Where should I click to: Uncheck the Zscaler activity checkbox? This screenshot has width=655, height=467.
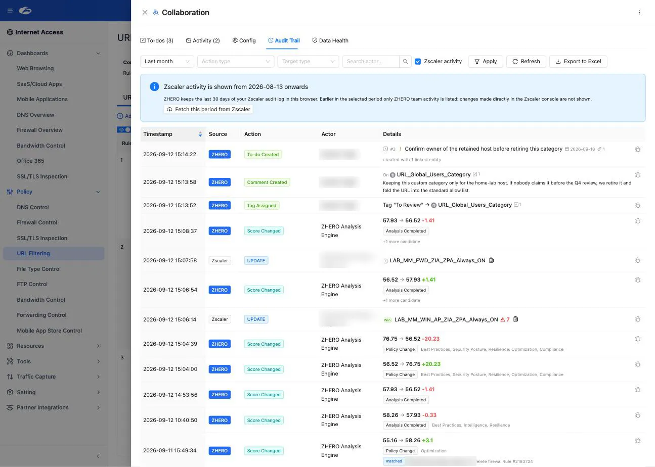(418, 61)
